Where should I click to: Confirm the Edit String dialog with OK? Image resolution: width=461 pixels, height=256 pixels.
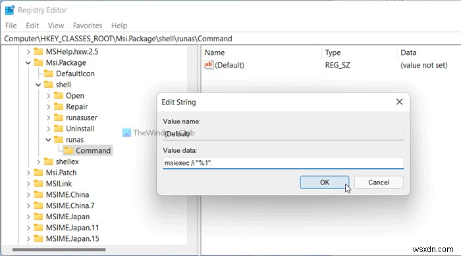pyautogui.click(x=325, y=182)
